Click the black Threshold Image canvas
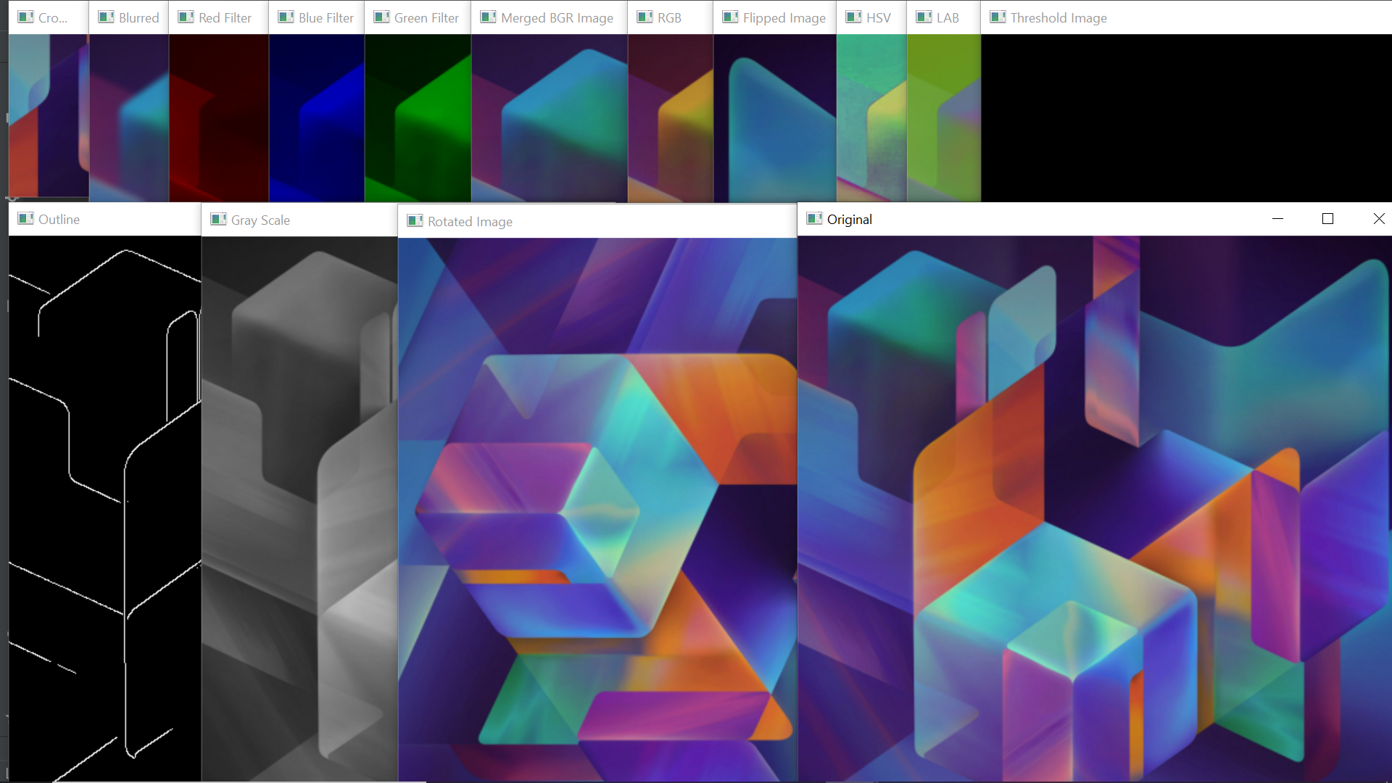Viewport: 1392px width, 783px height. click(1186, 118)
